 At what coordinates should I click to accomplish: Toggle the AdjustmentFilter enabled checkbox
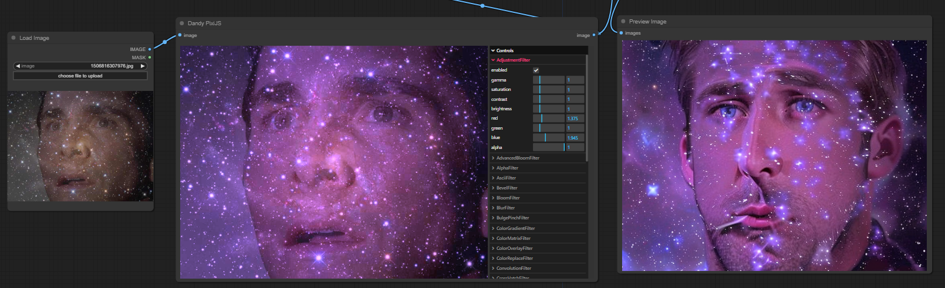536,70
